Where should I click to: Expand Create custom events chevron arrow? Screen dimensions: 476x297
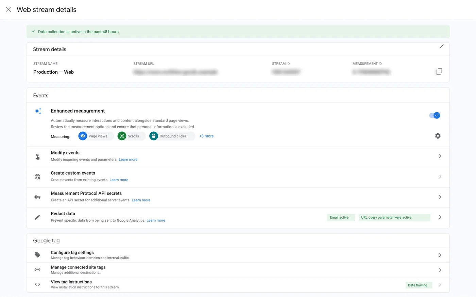pyautogui.click(x=440, y=177)
